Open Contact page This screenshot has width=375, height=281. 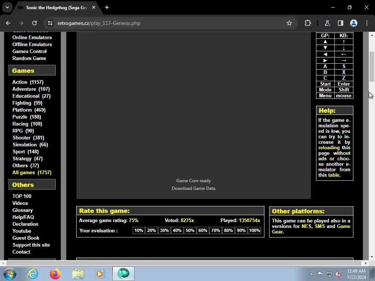click(x=21, y=252)
